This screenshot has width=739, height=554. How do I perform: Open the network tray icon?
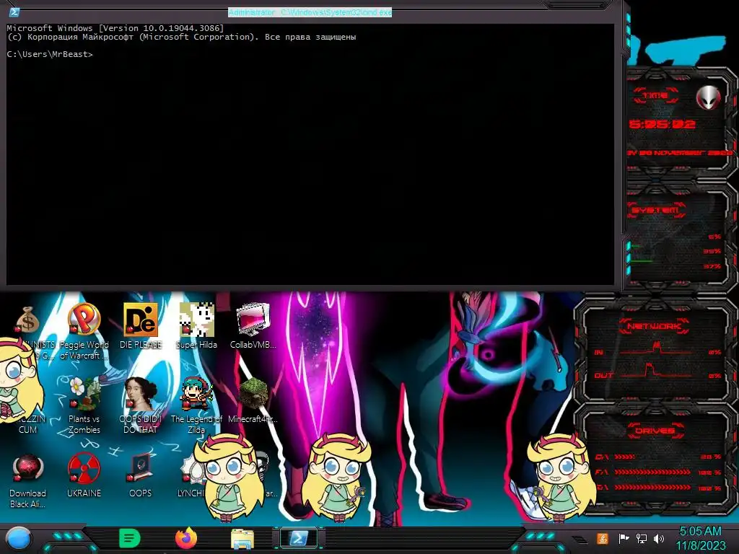(642, 538)
